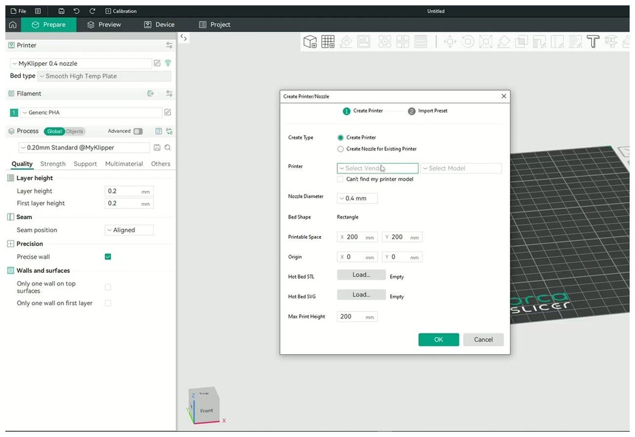Click the Undo arrow icon

click(77, 11)
